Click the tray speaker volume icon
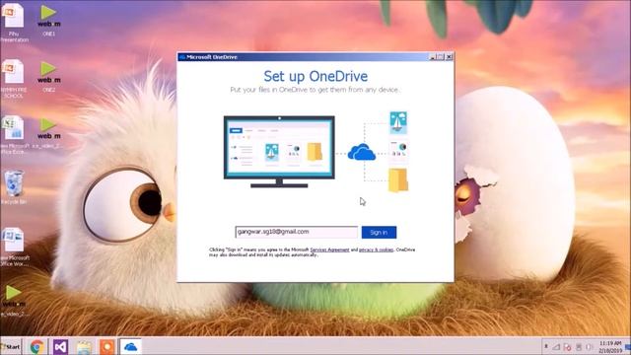 click(x=590, y=346)
